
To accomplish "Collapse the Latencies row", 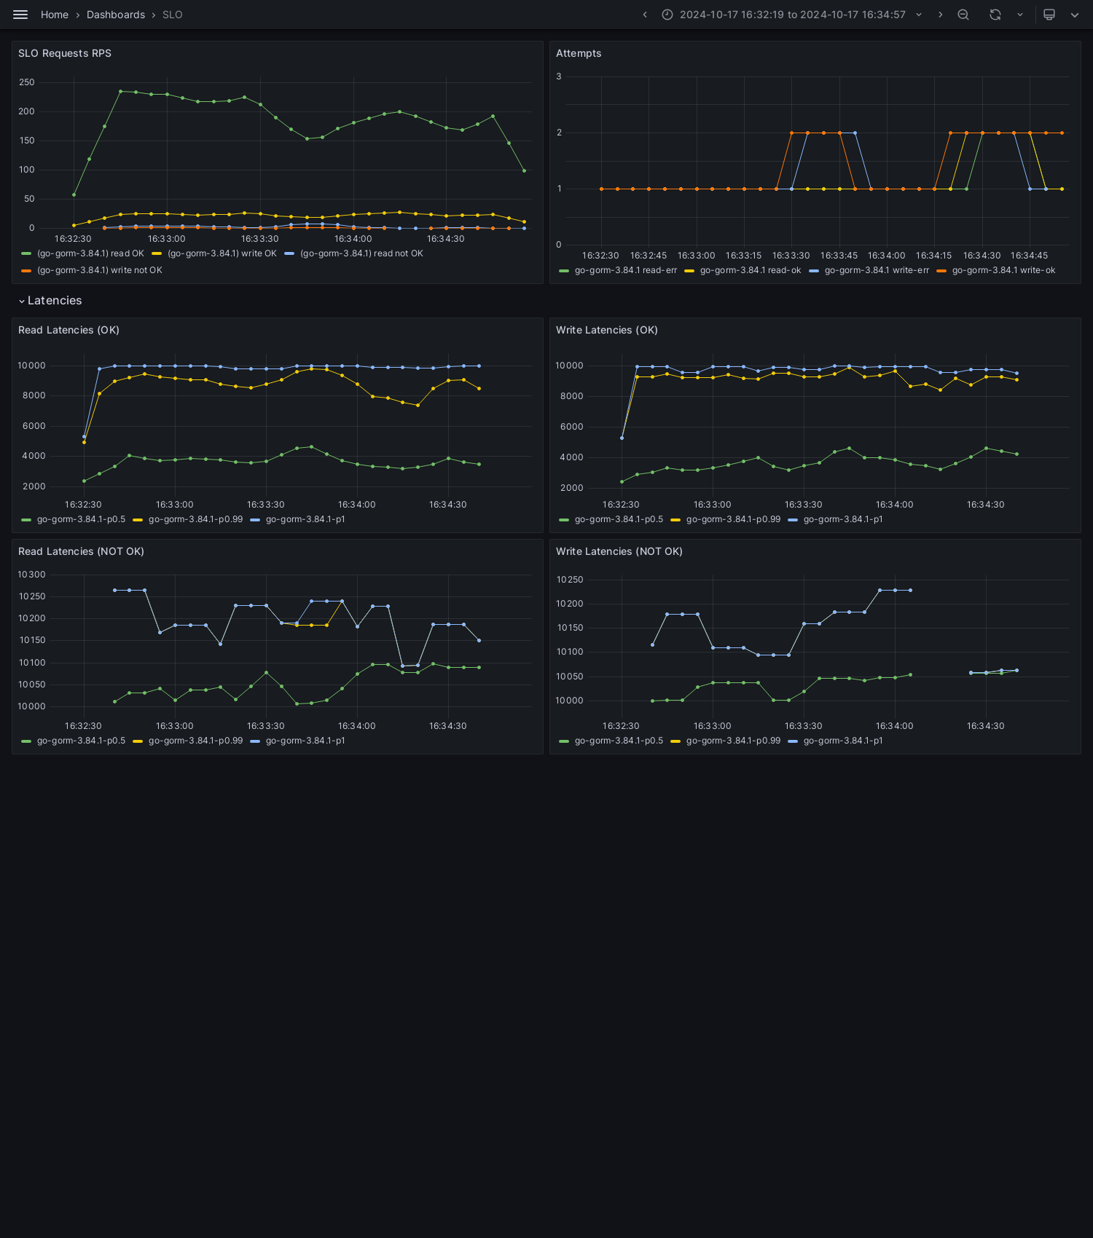I will (50, 301).
